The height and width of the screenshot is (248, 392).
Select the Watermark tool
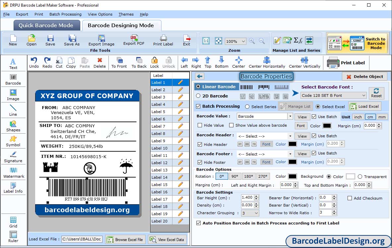pos(14,173)
